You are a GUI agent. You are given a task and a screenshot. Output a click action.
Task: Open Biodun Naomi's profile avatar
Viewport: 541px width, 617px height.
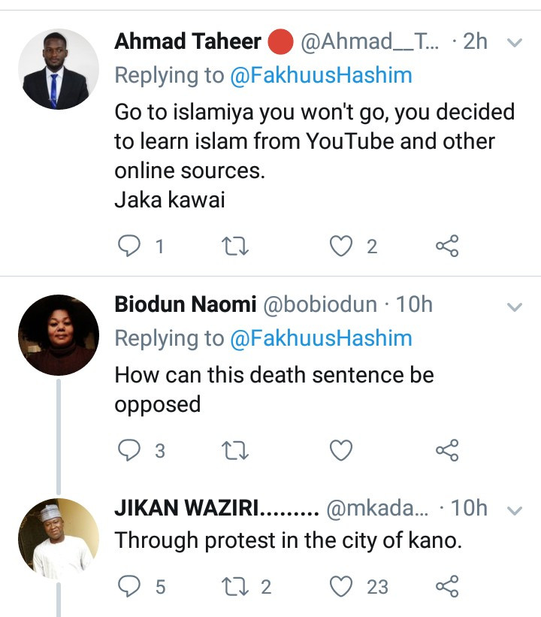(59, 334)
